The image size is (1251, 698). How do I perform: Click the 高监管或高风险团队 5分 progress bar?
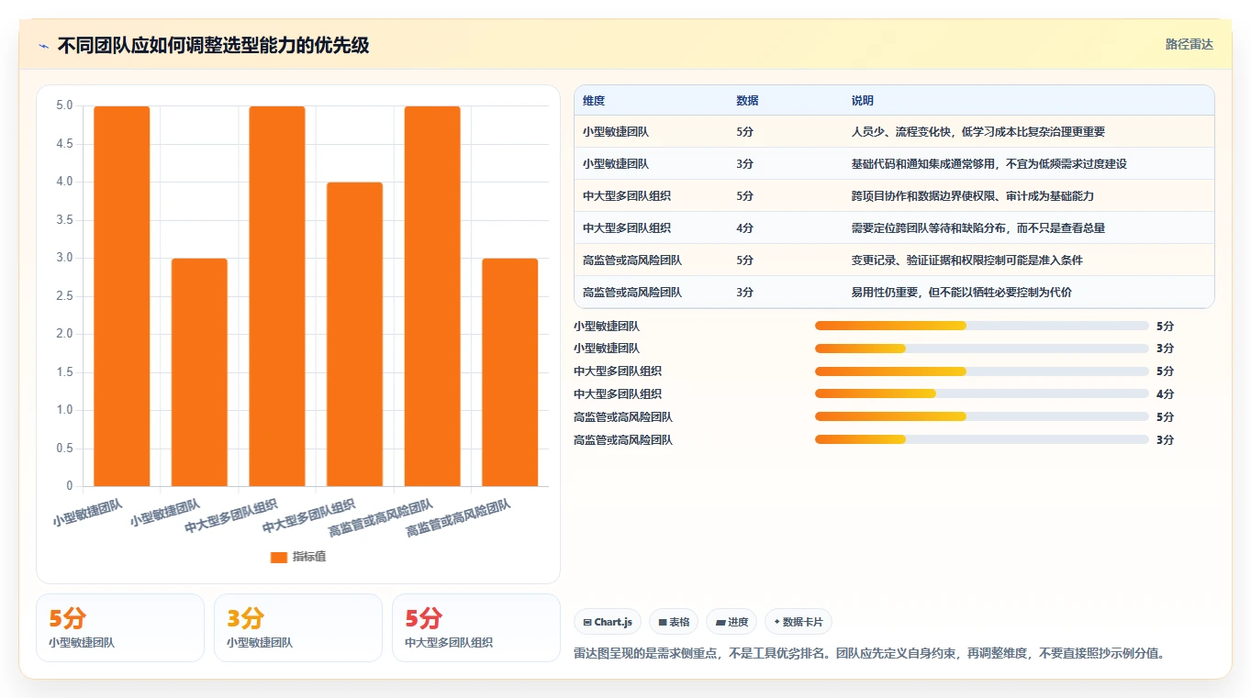[982, 416]
